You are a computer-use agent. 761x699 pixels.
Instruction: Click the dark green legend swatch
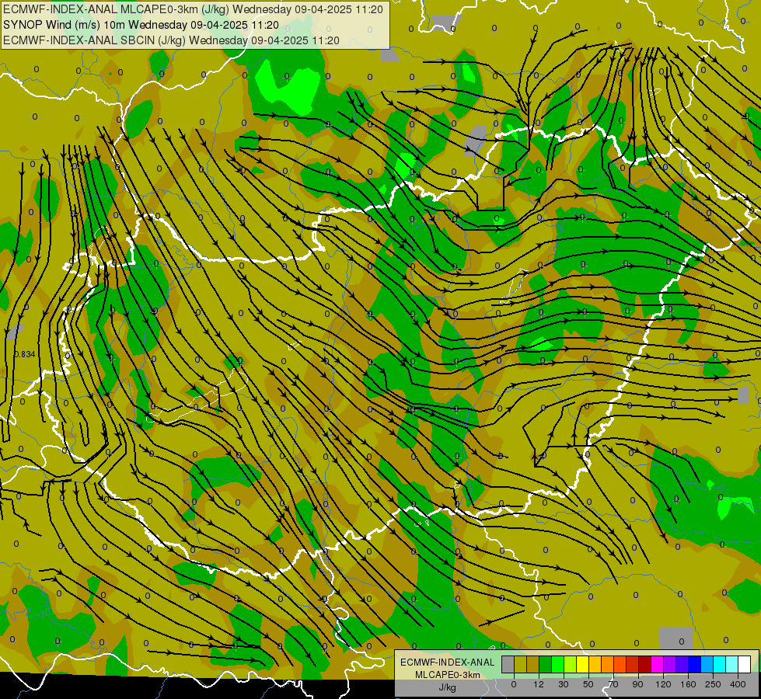[x=545, y=664]
